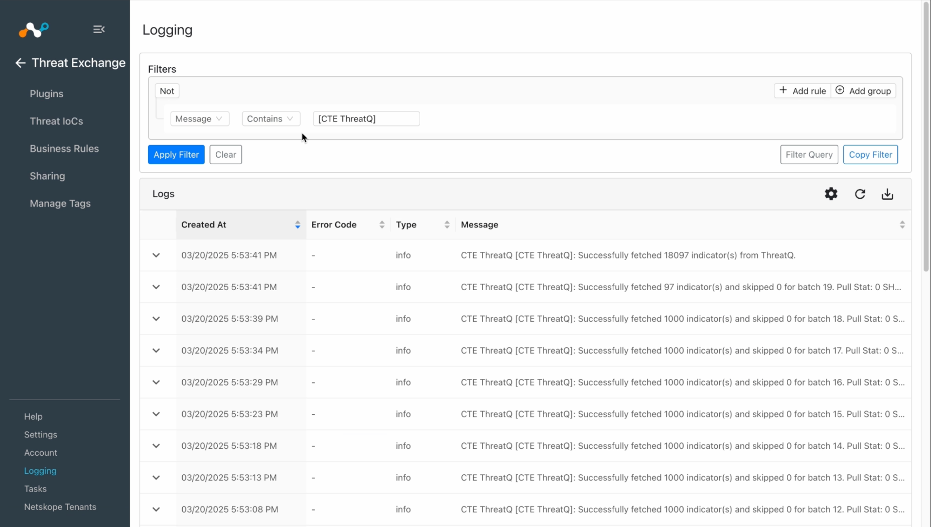Sort by Error Code column arrows

[382, 225]
